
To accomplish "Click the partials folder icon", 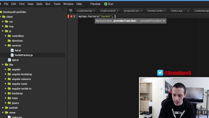I will [x=7, y=108].
